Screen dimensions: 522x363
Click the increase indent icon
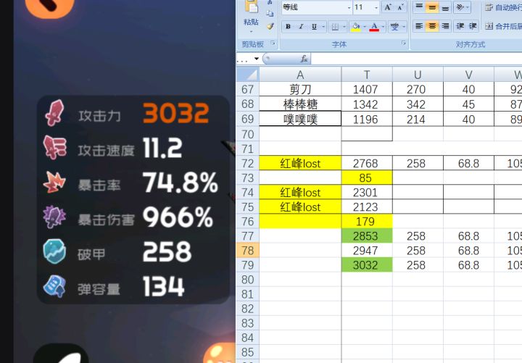473,26
